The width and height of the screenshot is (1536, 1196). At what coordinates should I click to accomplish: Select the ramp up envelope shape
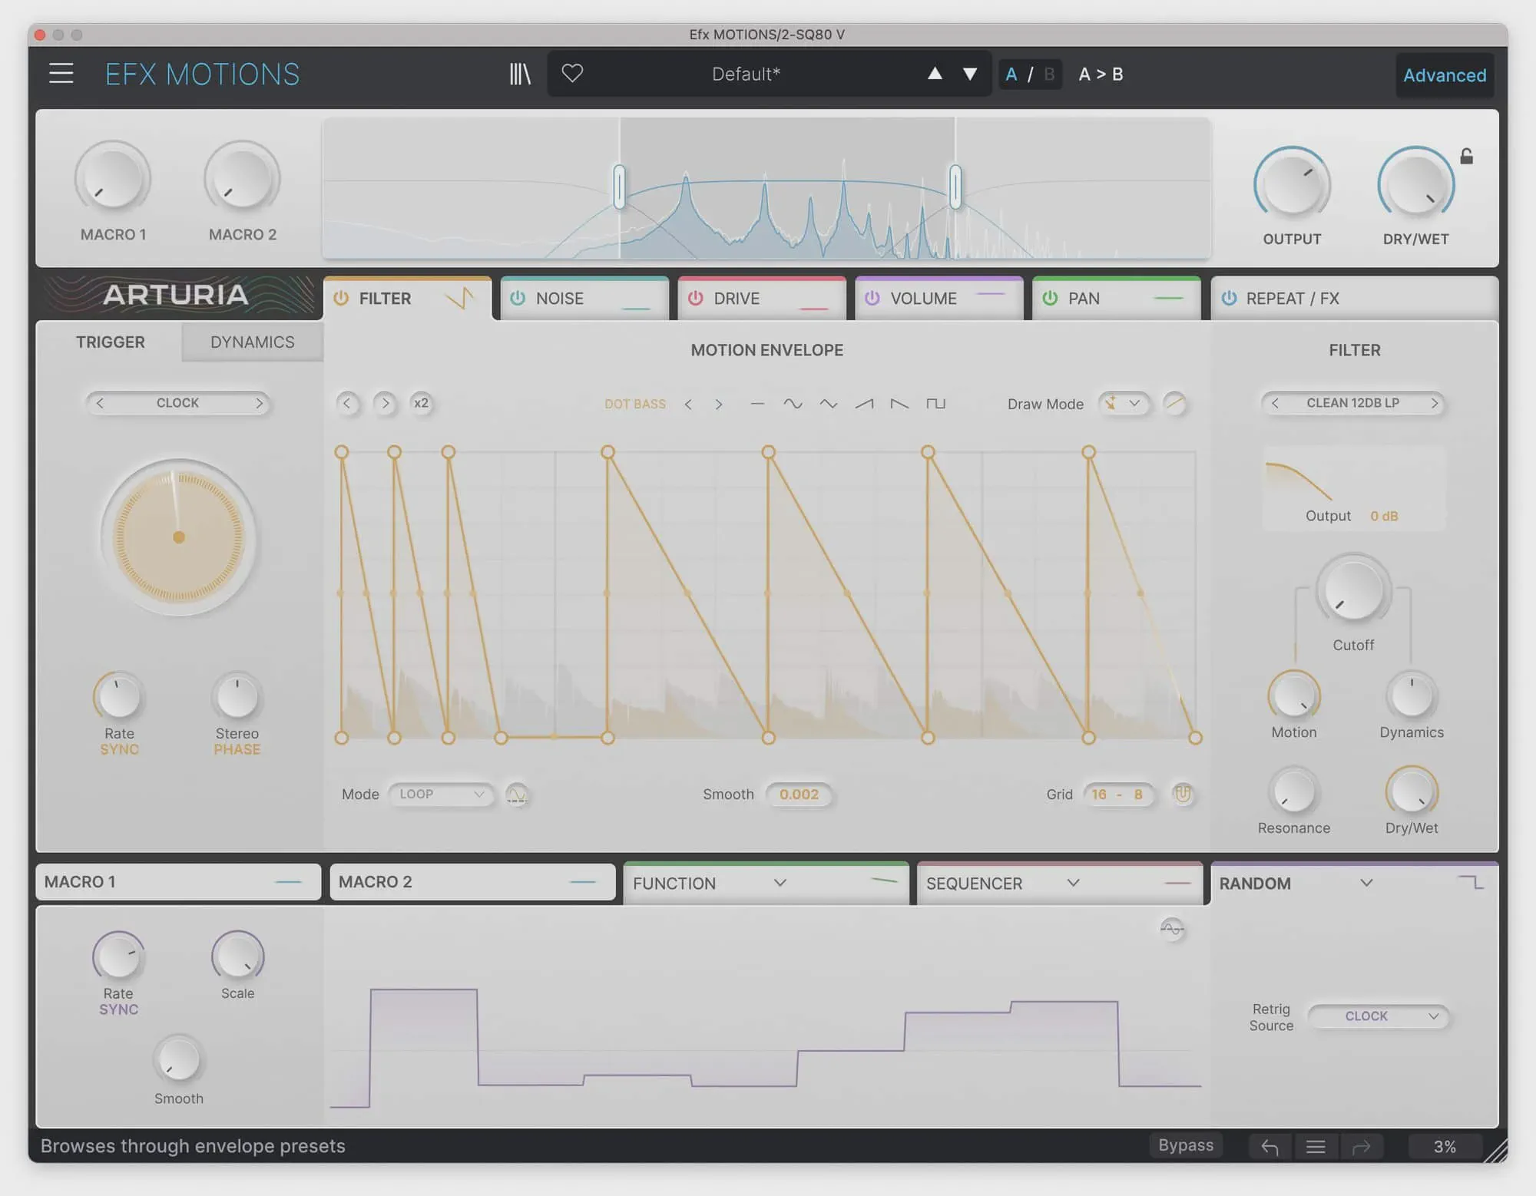[864, 404]
